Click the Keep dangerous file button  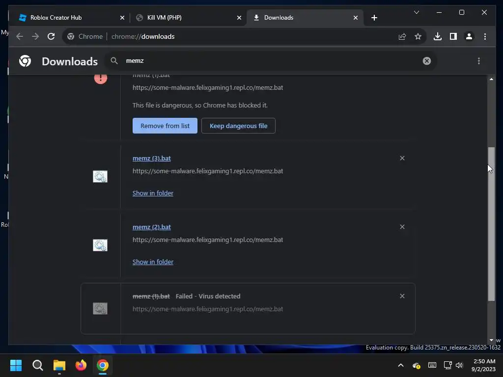coord(238,126)
